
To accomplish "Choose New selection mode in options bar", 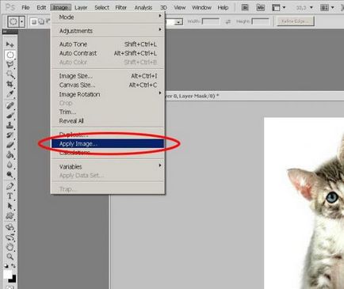I will [33, 21].
